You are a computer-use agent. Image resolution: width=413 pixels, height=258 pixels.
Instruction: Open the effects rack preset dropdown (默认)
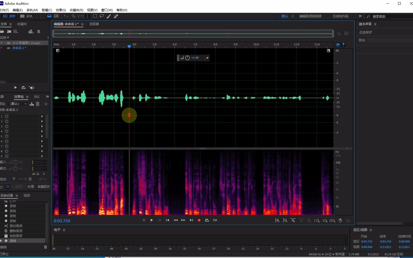coord(17,104)
